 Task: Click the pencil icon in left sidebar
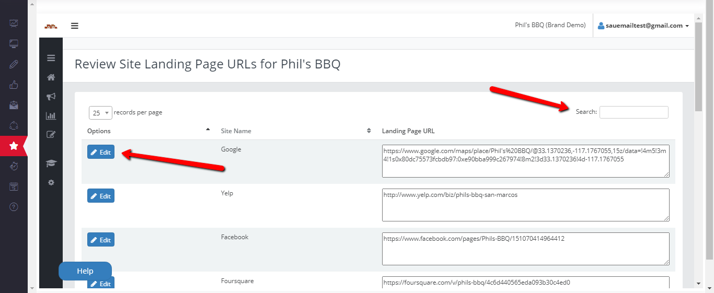(14, 64)
